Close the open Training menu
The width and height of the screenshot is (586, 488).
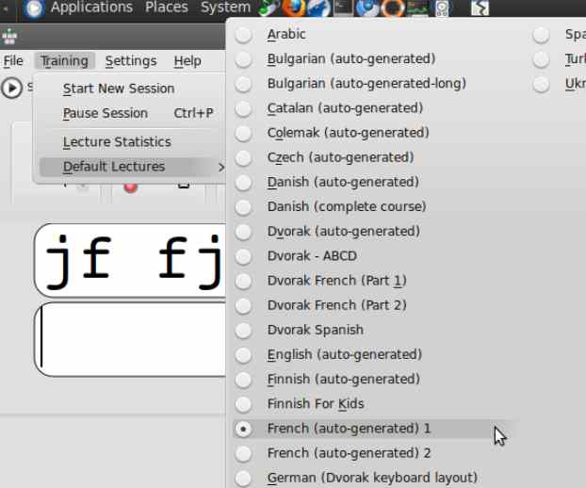[x=64, y=60]
